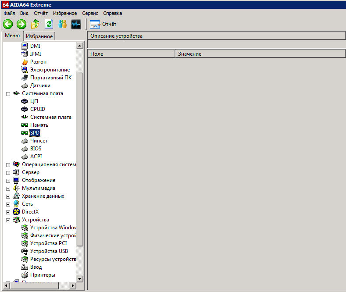Click the Отображение monitor icon
This screenshot has width=346, height=292.
tap(16, 180)
